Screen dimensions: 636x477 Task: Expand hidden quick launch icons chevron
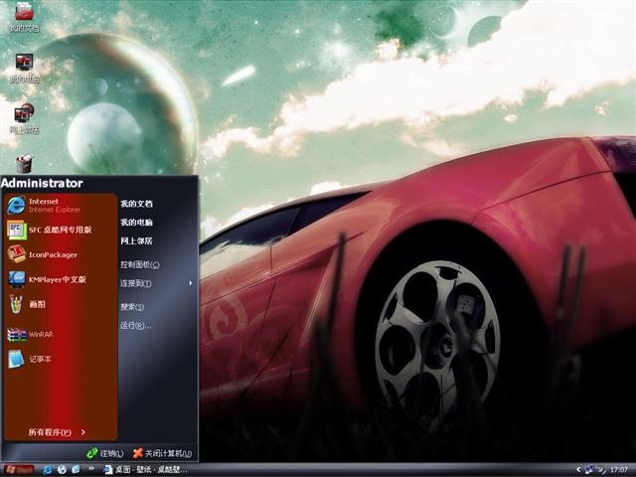[x=91, y=469]
